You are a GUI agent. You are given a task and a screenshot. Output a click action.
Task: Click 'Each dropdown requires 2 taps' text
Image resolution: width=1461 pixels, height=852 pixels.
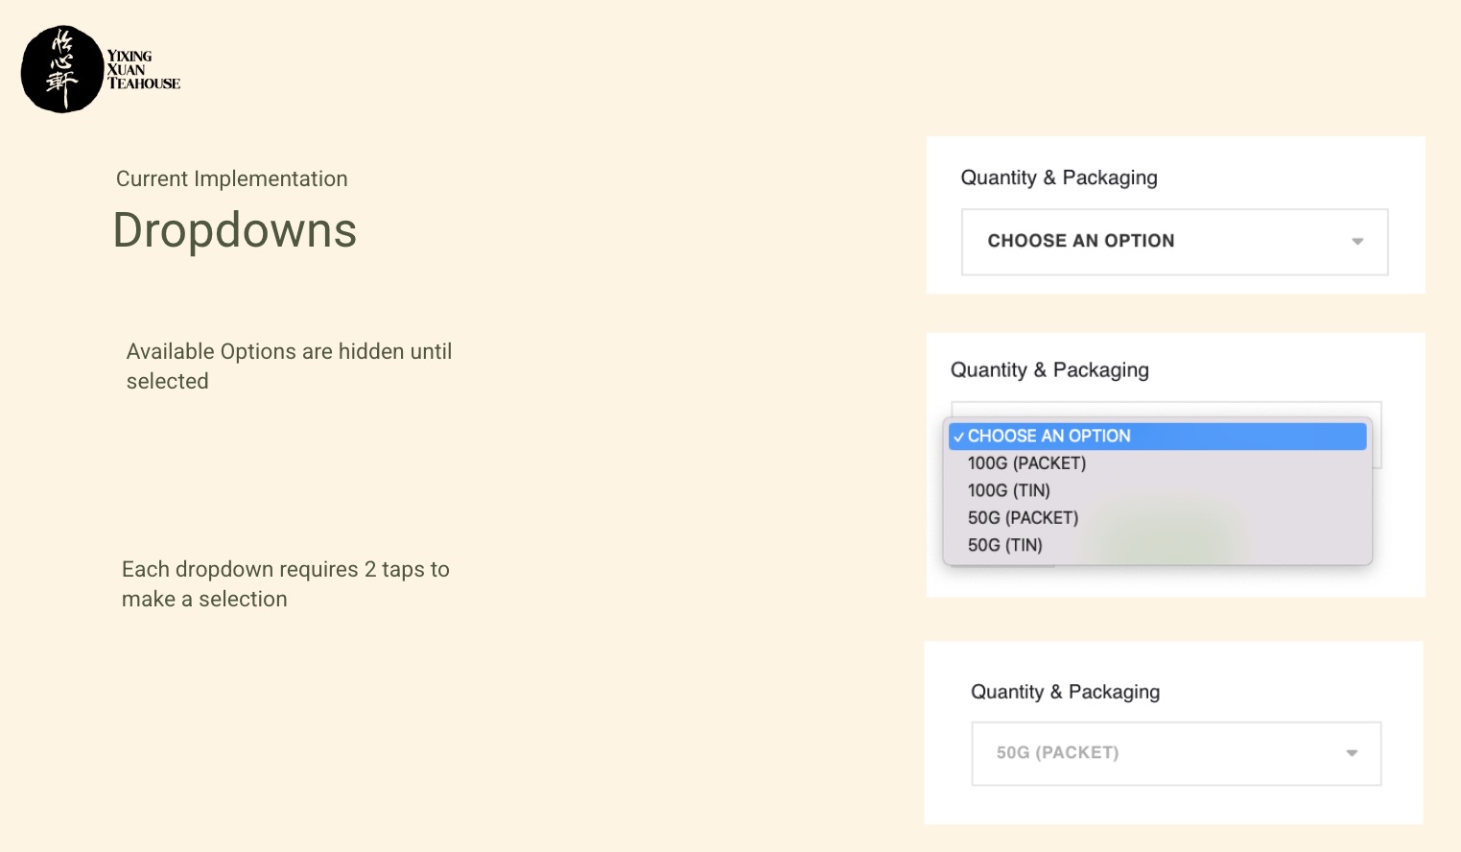(x=286, y=584)
